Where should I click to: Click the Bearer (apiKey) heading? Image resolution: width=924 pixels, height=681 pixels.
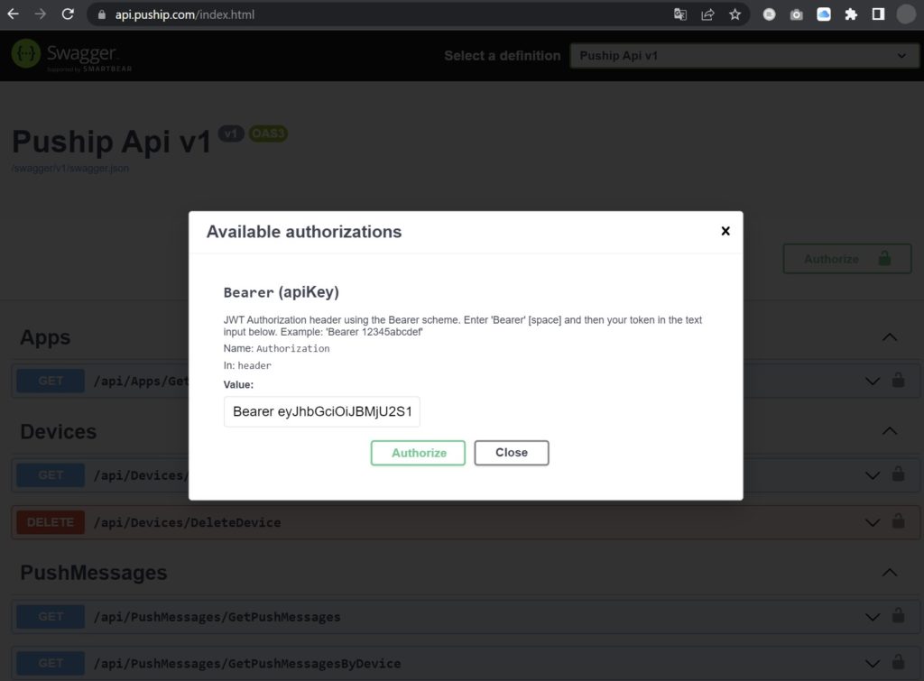(x=282, y=292)
